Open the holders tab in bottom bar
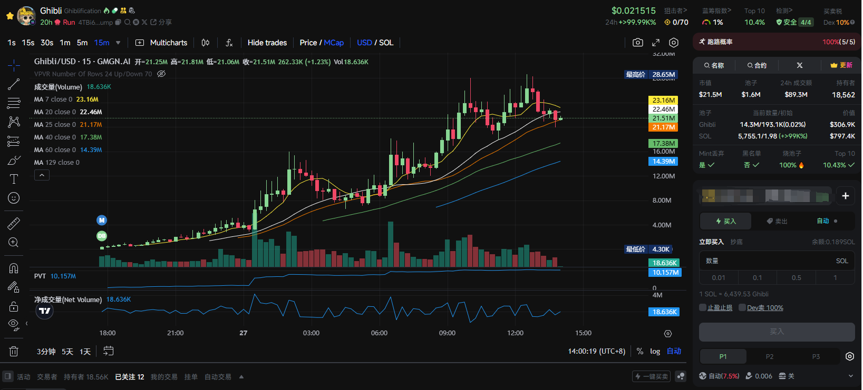The width and height of the screenshot is (863, 390). click(86, 377)
